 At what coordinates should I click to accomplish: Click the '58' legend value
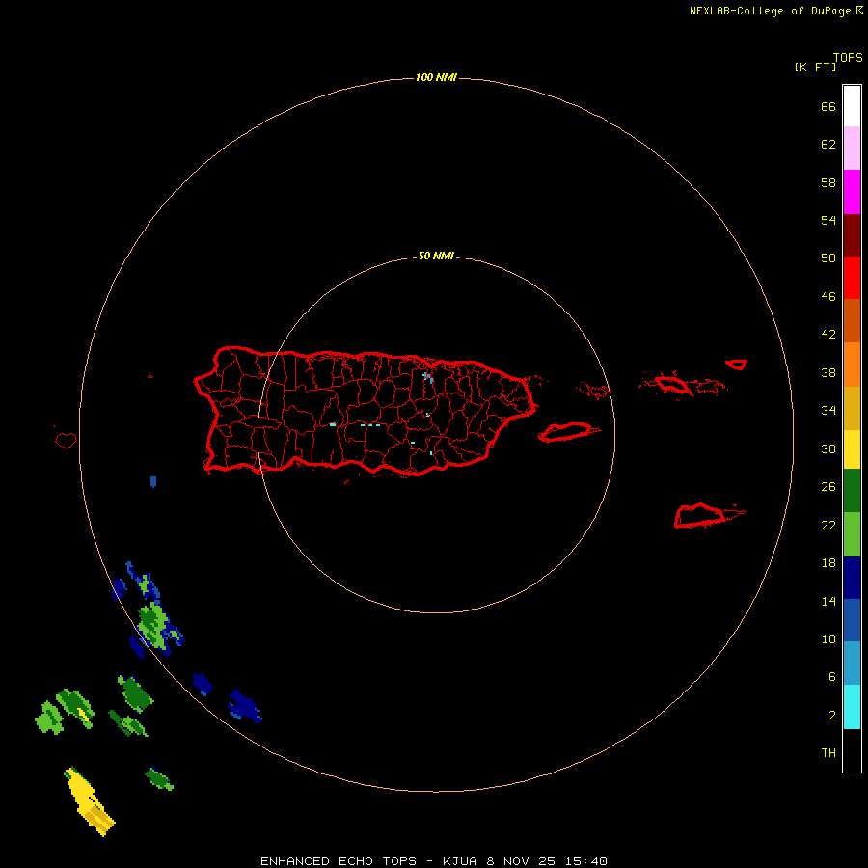828,182
